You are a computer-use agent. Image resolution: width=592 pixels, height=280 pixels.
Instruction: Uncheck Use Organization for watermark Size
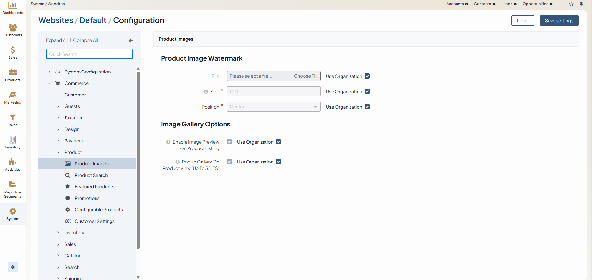coord(367,91)
